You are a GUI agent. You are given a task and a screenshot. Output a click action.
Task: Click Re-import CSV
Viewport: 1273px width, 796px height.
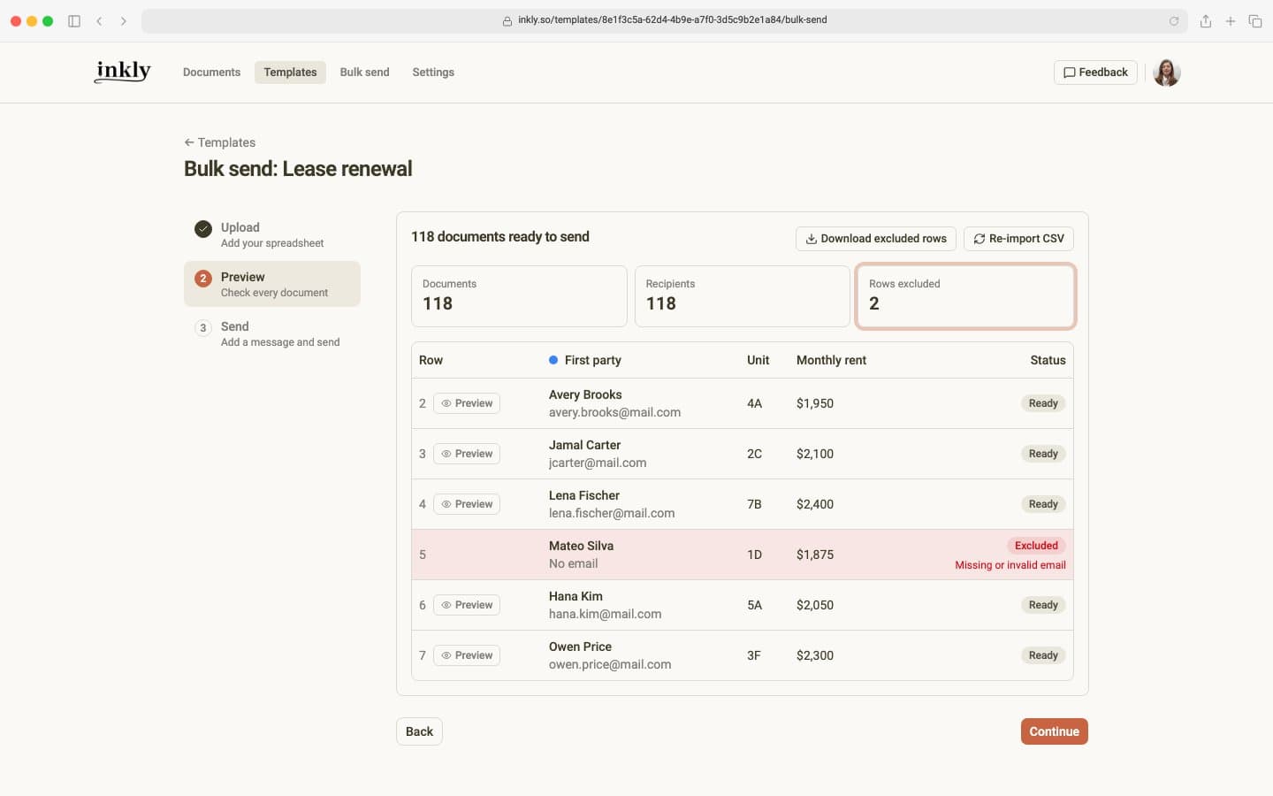coord(1018,239)
